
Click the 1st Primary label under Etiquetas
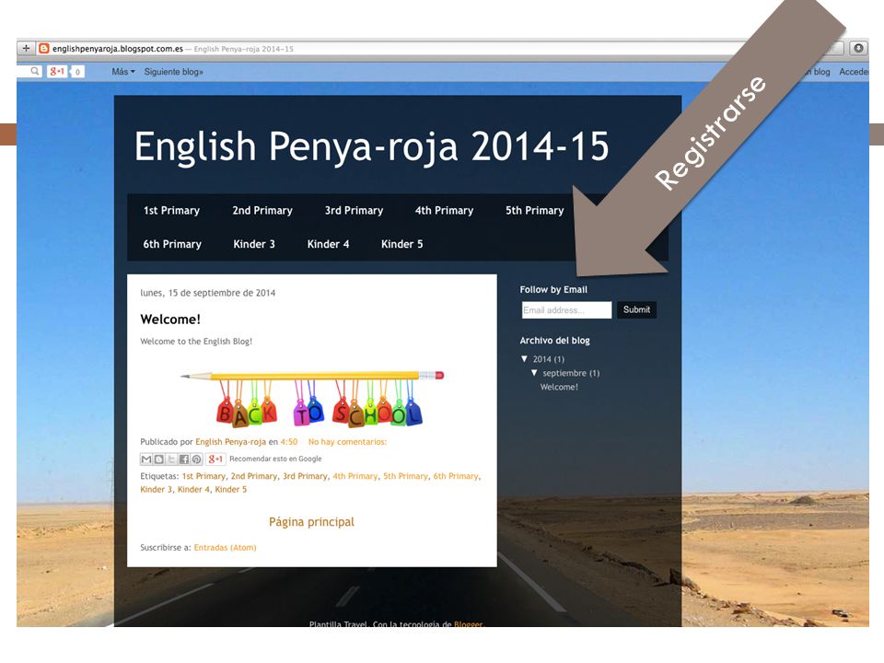204,476
